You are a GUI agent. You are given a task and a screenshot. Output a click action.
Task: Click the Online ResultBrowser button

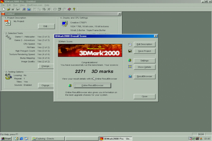point(92,85)
